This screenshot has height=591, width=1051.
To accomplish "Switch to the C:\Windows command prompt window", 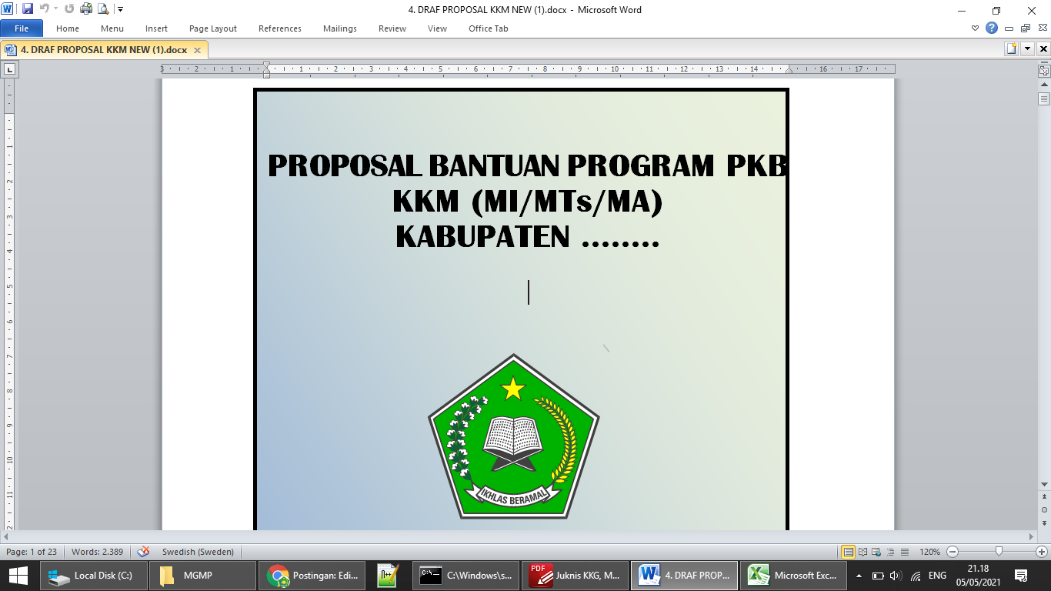I will (x=465, y=575).
